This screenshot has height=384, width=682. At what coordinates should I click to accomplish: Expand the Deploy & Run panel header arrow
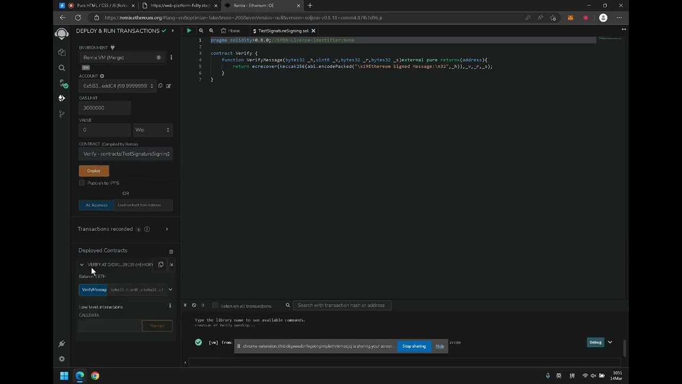point(172,31)
